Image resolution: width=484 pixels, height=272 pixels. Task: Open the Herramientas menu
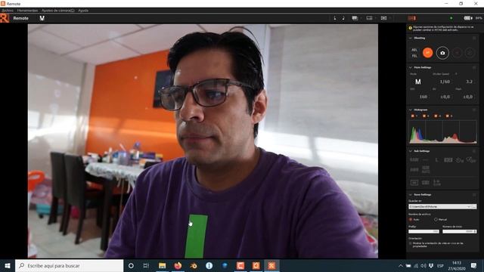pyautogui.click(x=27, y=11)
